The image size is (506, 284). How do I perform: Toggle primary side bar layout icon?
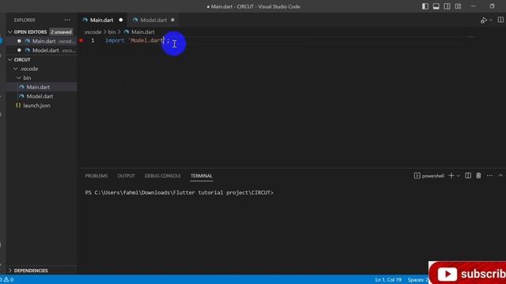[x=425, y=6]
